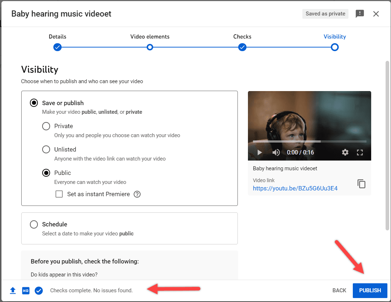Go to the Details step

[x=57, y=47]
